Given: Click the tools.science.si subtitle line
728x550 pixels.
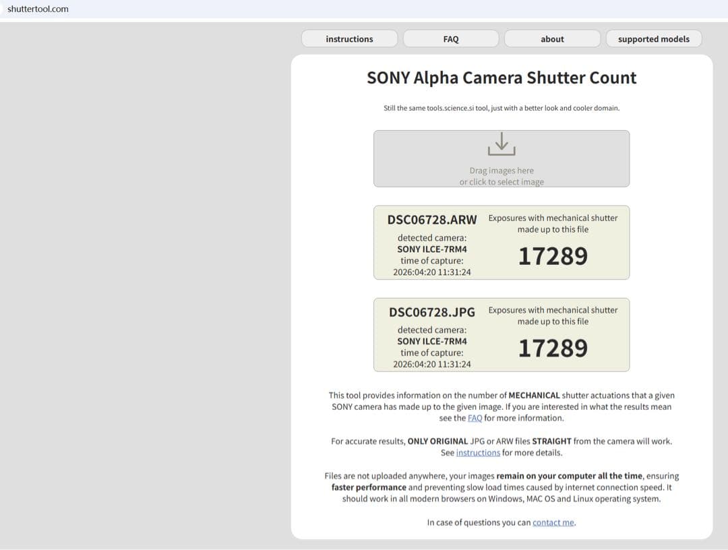Looking at the screenshot, I should pos(502,108).
